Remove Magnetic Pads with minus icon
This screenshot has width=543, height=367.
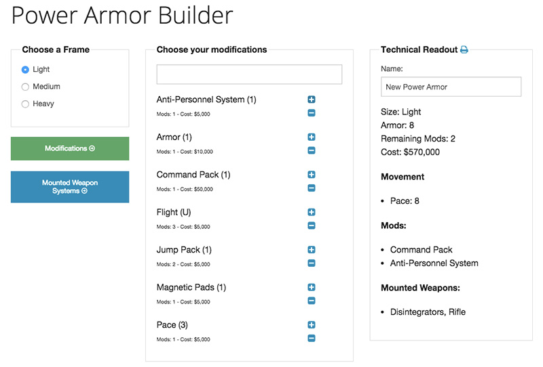(312, 301)
